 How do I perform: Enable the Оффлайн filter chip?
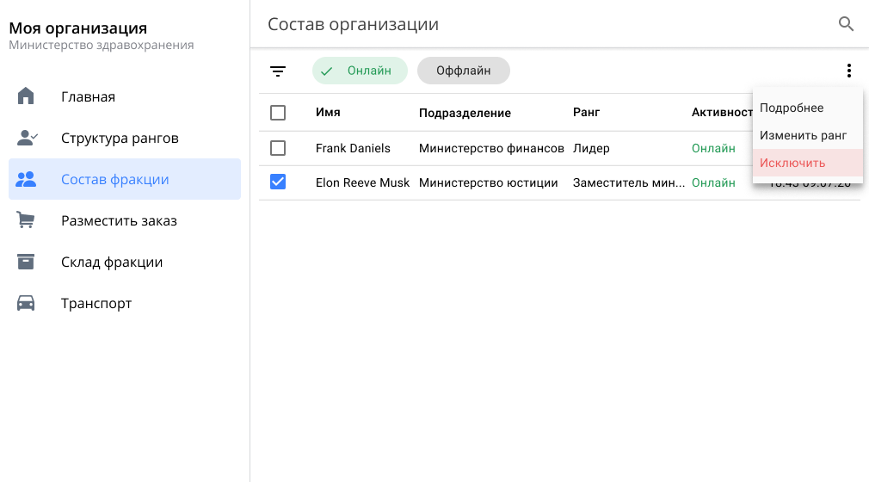click(x=463, y=71)
